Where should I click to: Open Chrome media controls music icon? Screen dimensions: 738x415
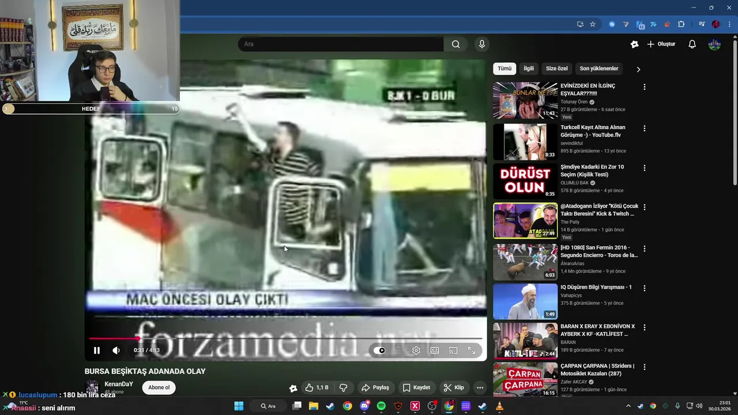click(x=702, y=24)
